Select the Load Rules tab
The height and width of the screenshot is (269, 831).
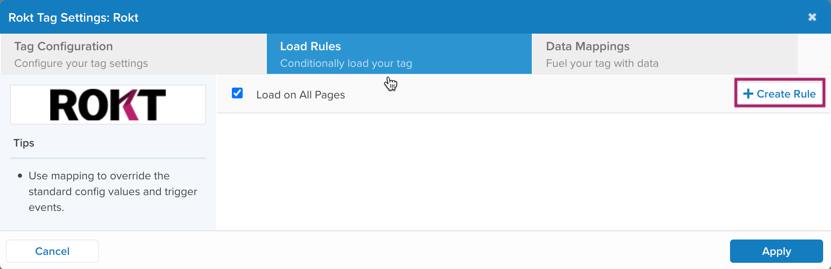(399, 54)
